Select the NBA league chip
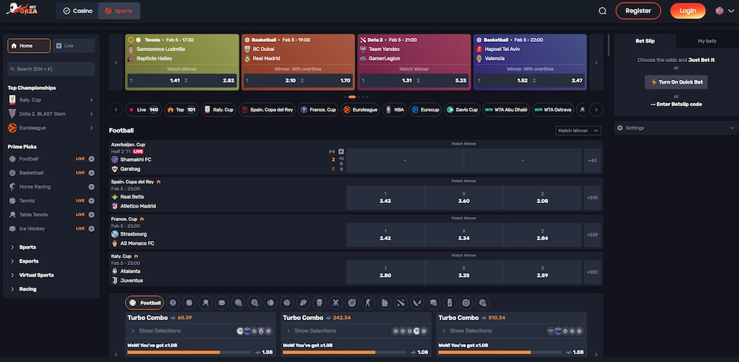This screenshot has width=739, height=362. pos(393,110)
